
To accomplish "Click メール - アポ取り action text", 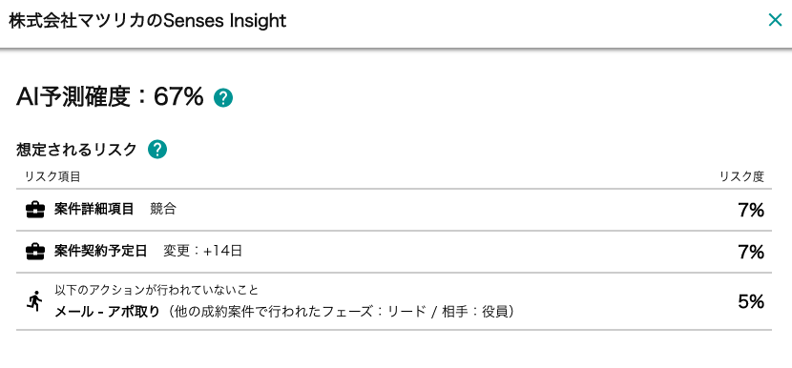I will [107, 312].
